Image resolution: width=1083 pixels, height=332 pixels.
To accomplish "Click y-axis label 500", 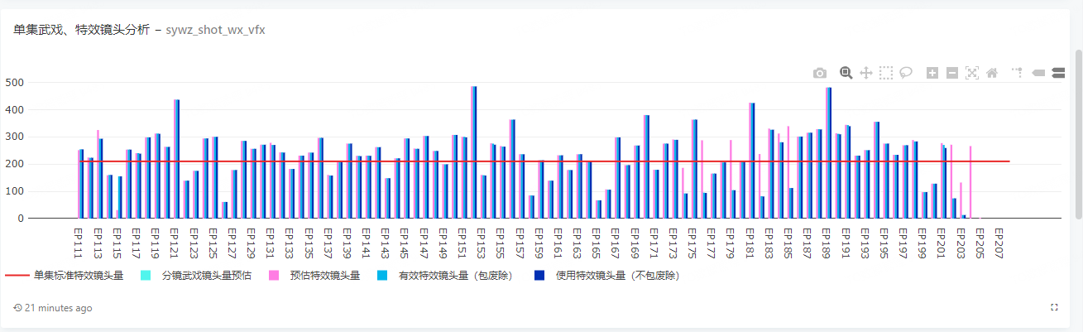I will [14, 83].
